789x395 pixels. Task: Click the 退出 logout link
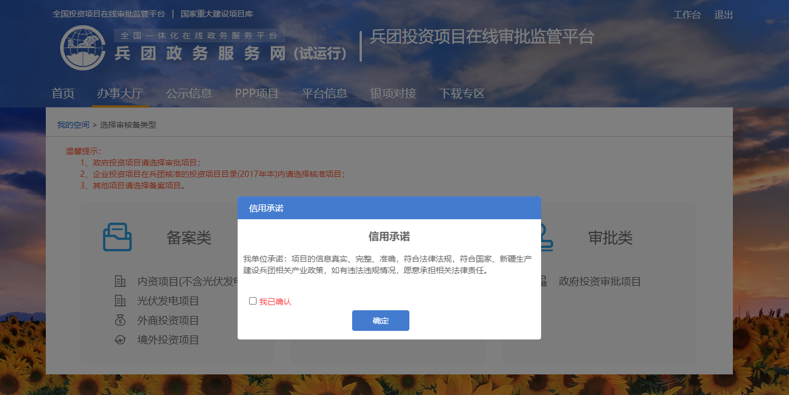pos(724,15)
